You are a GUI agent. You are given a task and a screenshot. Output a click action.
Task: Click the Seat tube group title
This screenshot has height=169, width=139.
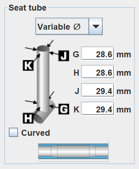28,8
